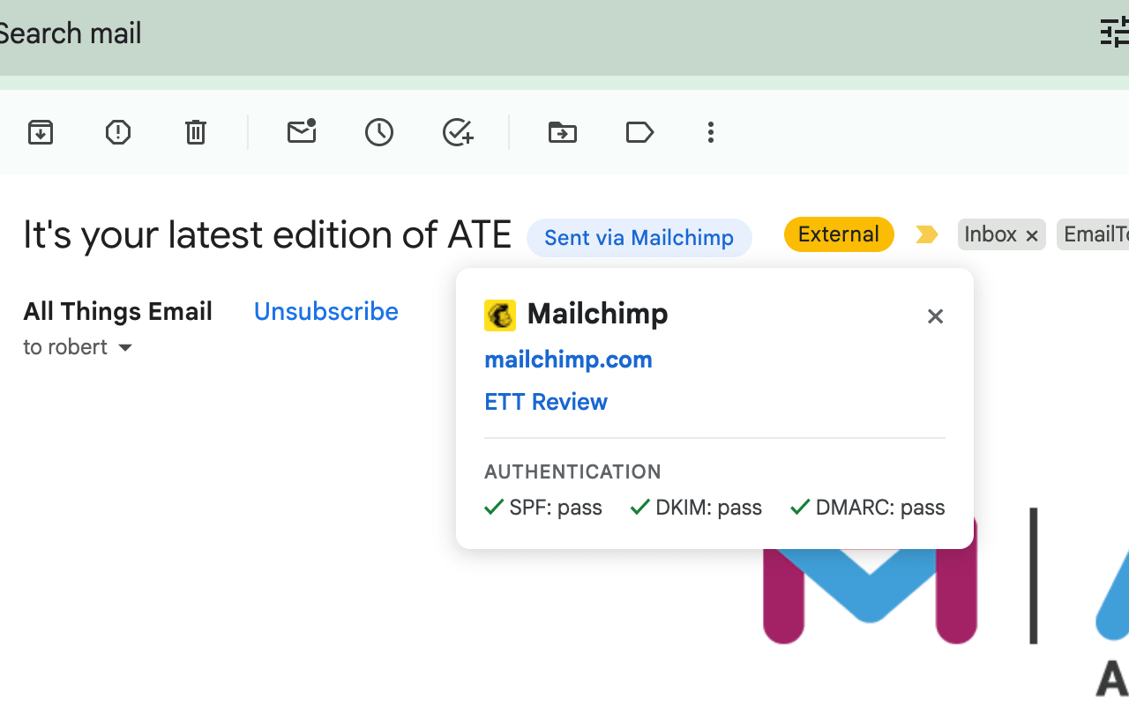Click the Sent via Mailchimp chip

pyautogui.click(x=639, y=237)
